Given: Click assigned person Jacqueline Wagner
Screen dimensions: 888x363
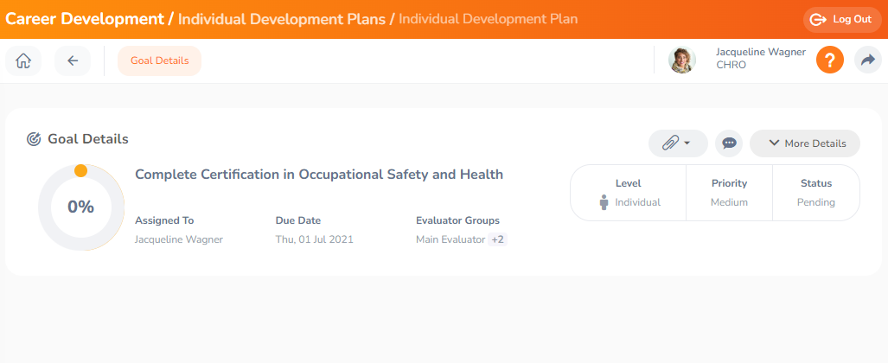Looking at the screenshot, I should click(179, 239).
